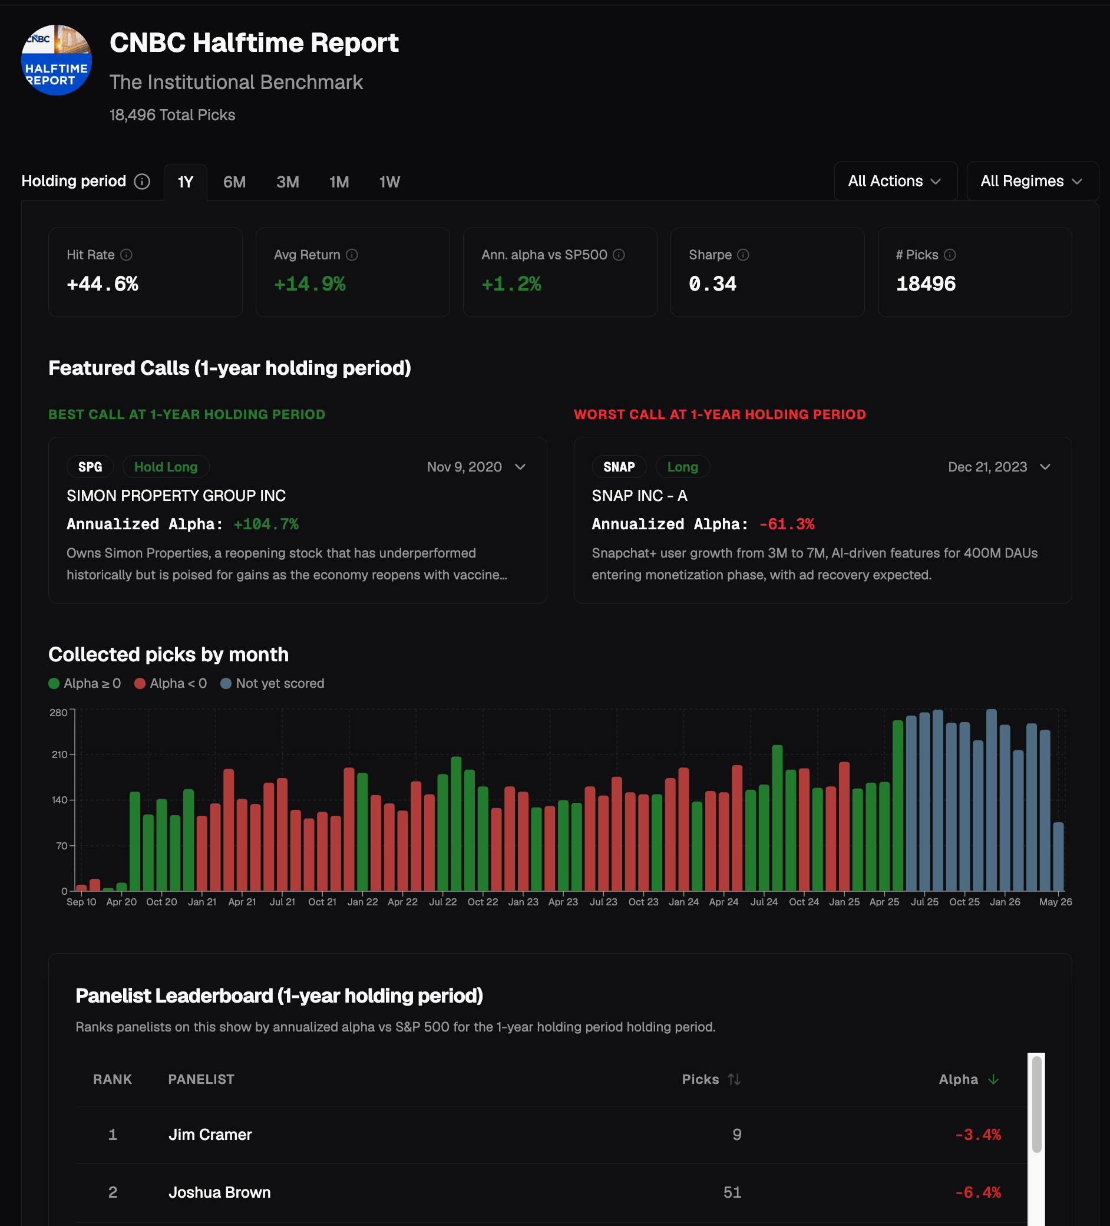
Task: Click the +1.2% annualized alpha value
Action: click(511, 284)
